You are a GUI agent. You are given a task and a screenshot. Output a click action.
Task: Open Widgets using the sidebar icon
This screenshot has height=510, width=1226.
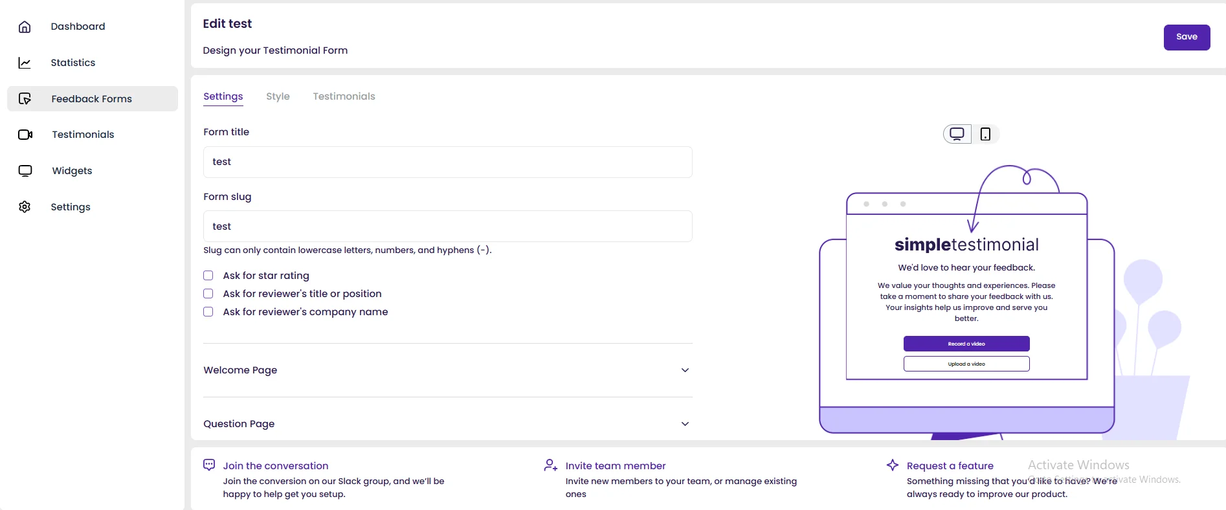[x=25, y=171]
